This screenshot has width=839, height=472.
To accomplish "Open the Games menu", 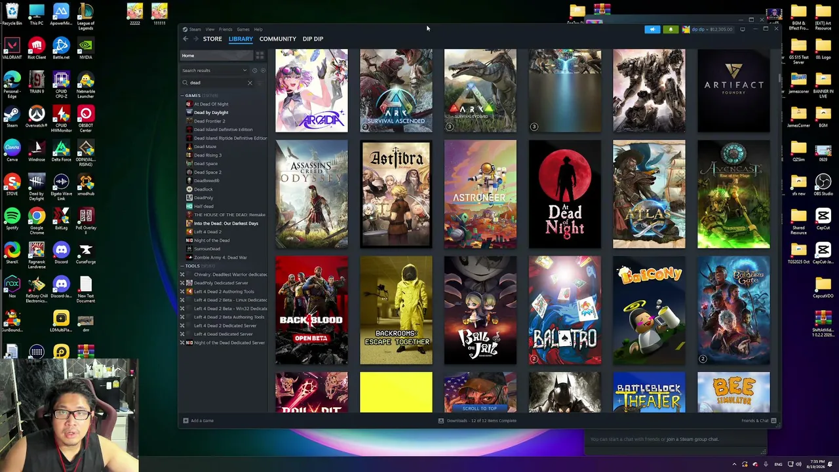I will (x=243, y=29).
